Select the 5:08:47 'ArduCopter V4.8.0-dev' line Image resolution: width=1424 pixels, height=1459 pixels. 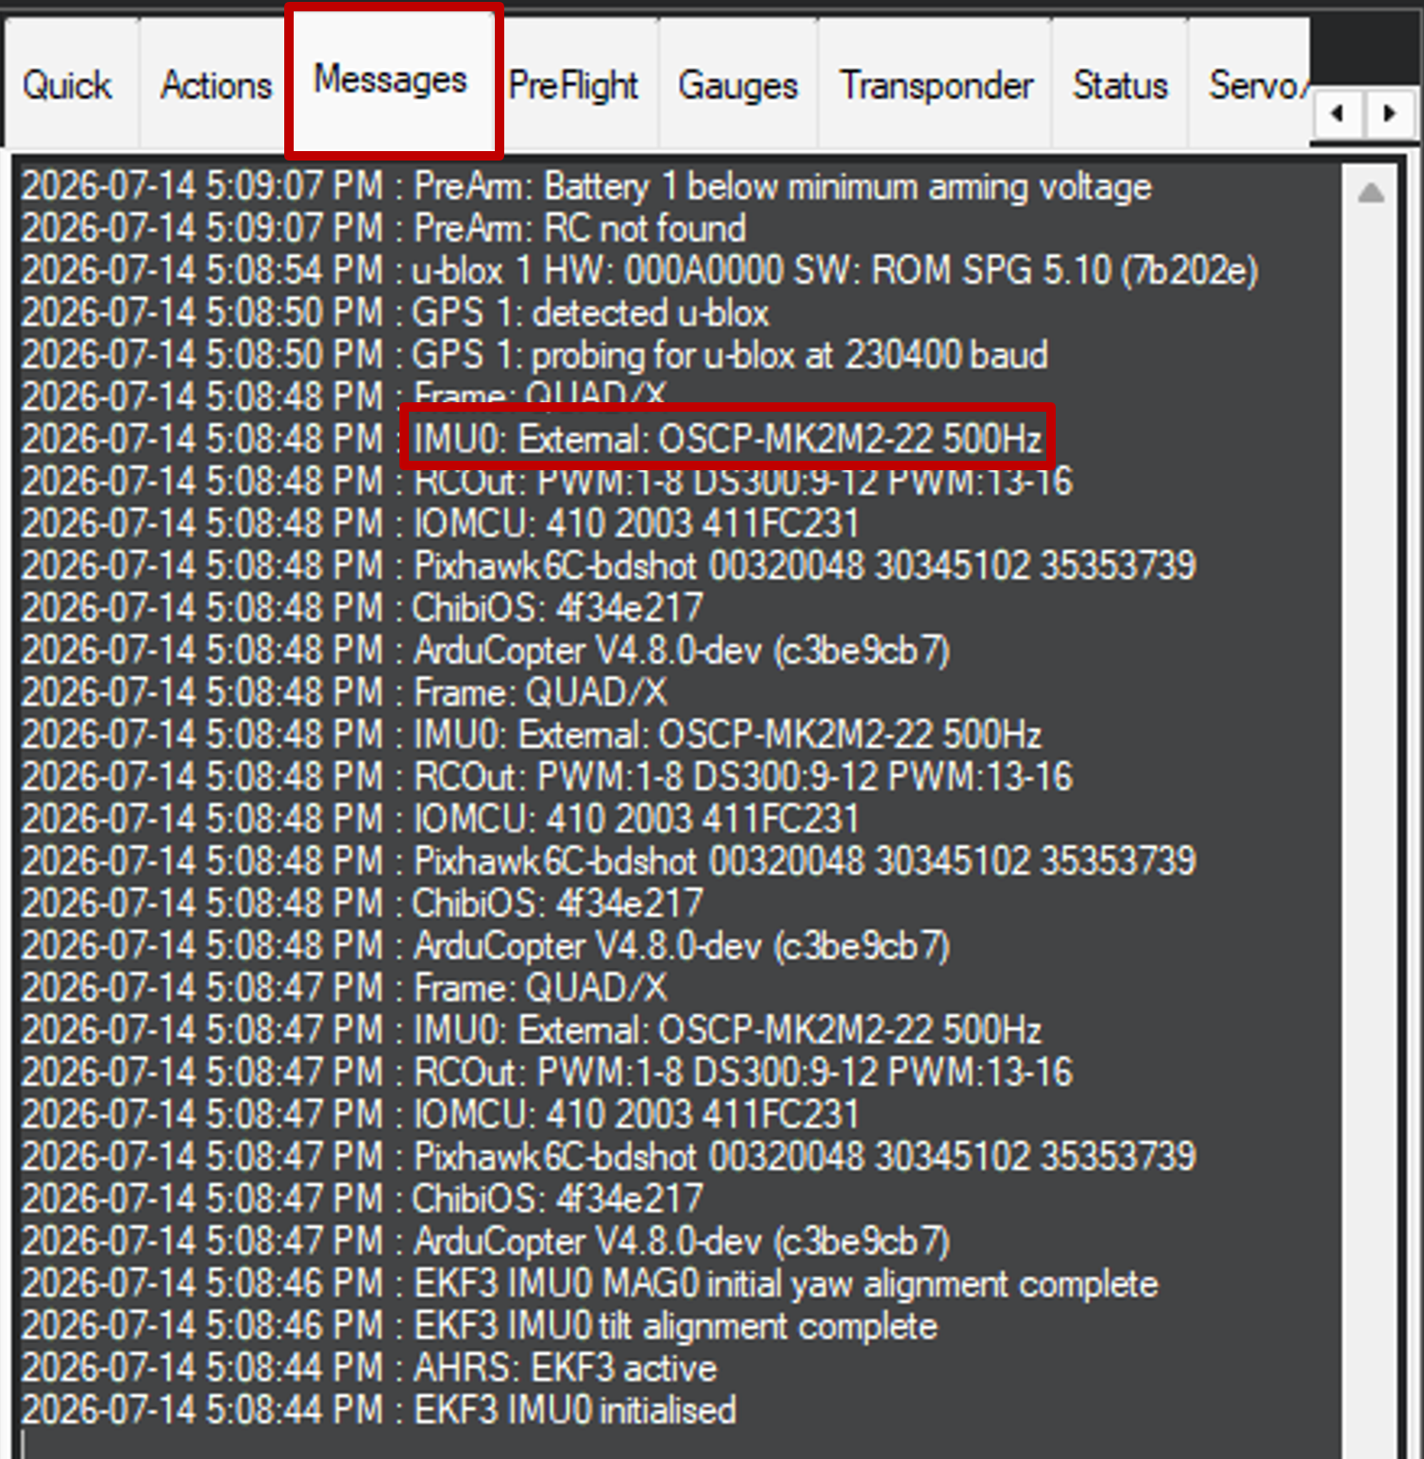pyautogui.click(x=485, y=1241)
